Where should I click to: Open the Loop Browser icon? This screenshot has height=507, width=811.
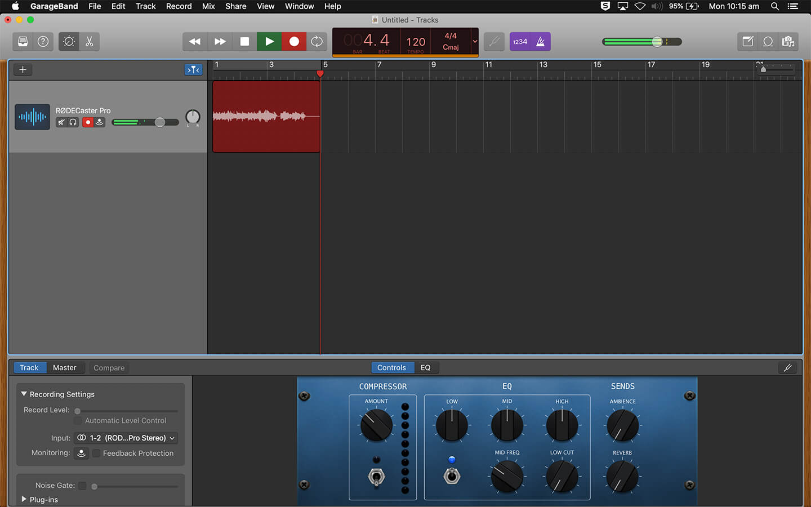(x=768, y=42)
